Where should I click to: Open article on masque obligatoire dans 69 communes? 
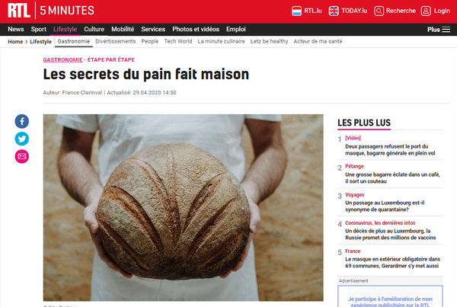[392, 262]
